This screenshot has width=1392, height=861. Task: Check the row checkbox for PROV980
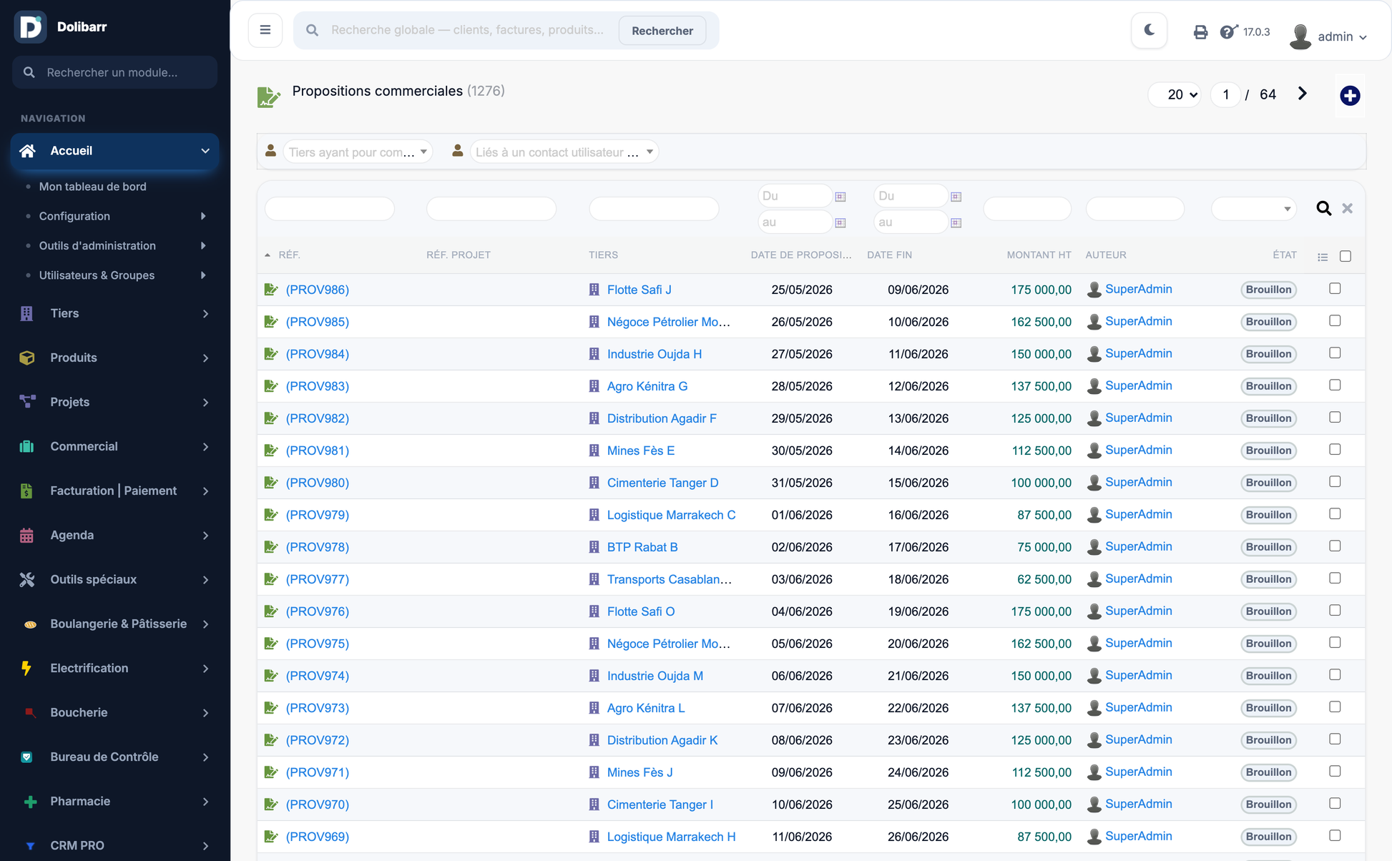pos(1335,481)
